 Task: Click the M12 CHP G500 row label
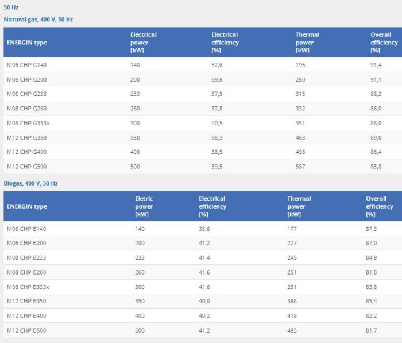point(26,167)
